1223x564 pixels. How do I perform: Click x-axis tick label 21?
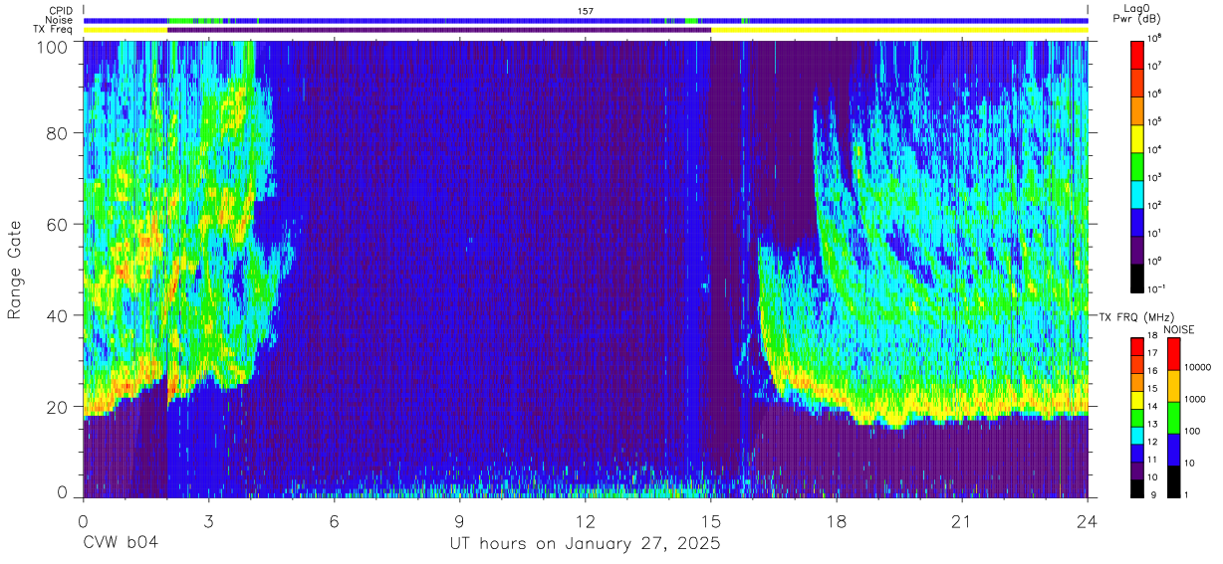click(x=962, y=521)
